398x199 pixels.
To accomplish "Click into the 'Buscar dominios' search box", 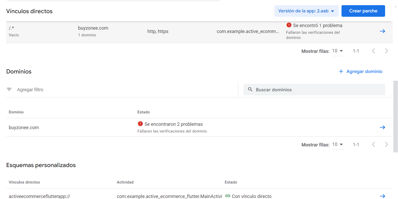I will (x=314, y=90).
